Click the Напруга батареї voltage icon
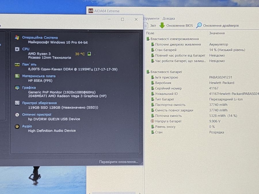Image resolution: width=259 pixels, height=194 pixels. point(153,121)
